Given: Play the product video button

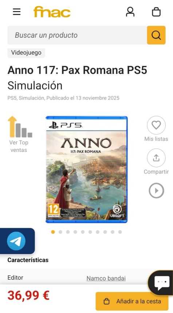Looking at the screenshot, I should 156,191.
